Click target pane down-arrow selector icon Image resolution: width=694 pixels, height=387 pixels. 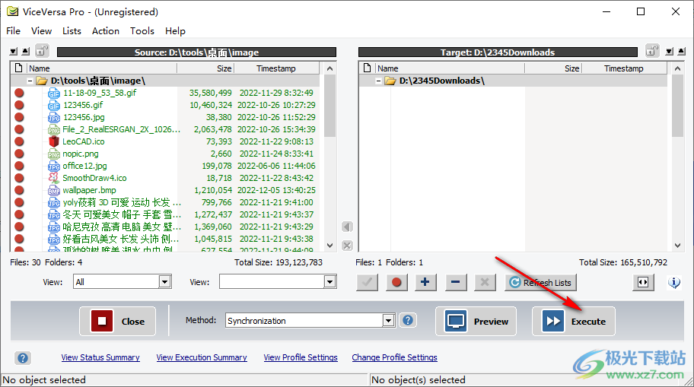click(669, 51)
